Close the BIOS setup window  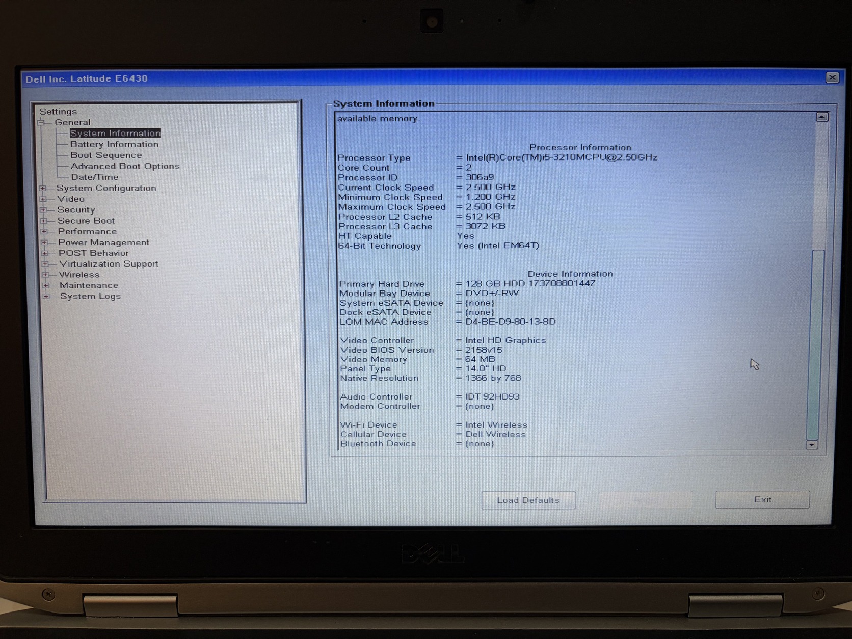tap(832, 77)
